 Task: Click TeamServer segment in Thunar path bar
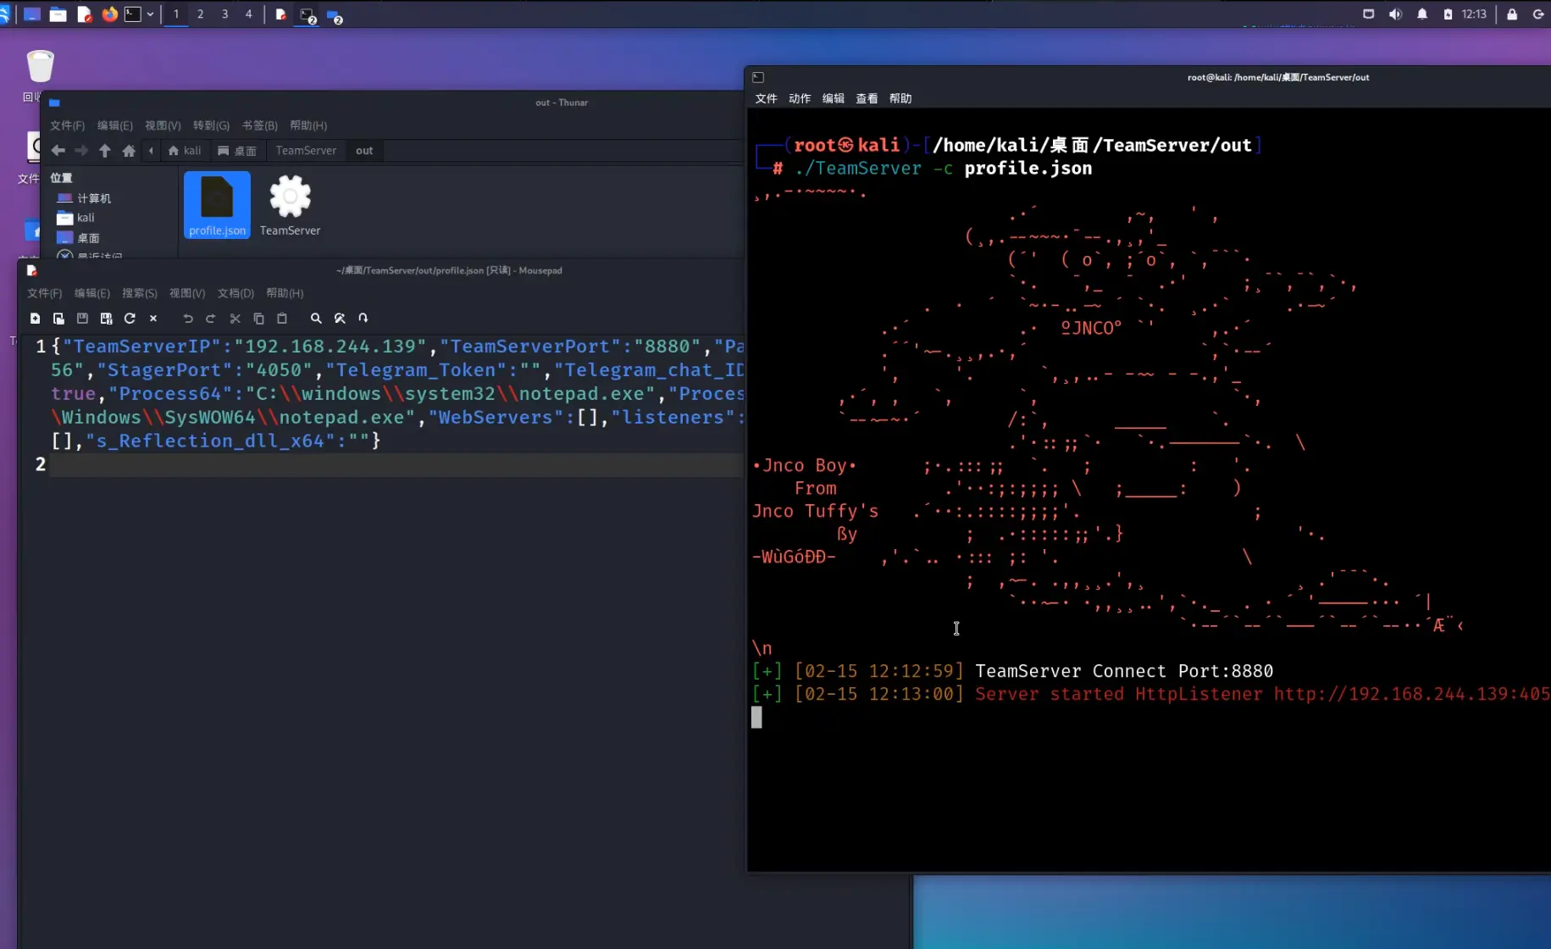click(306, 151)
